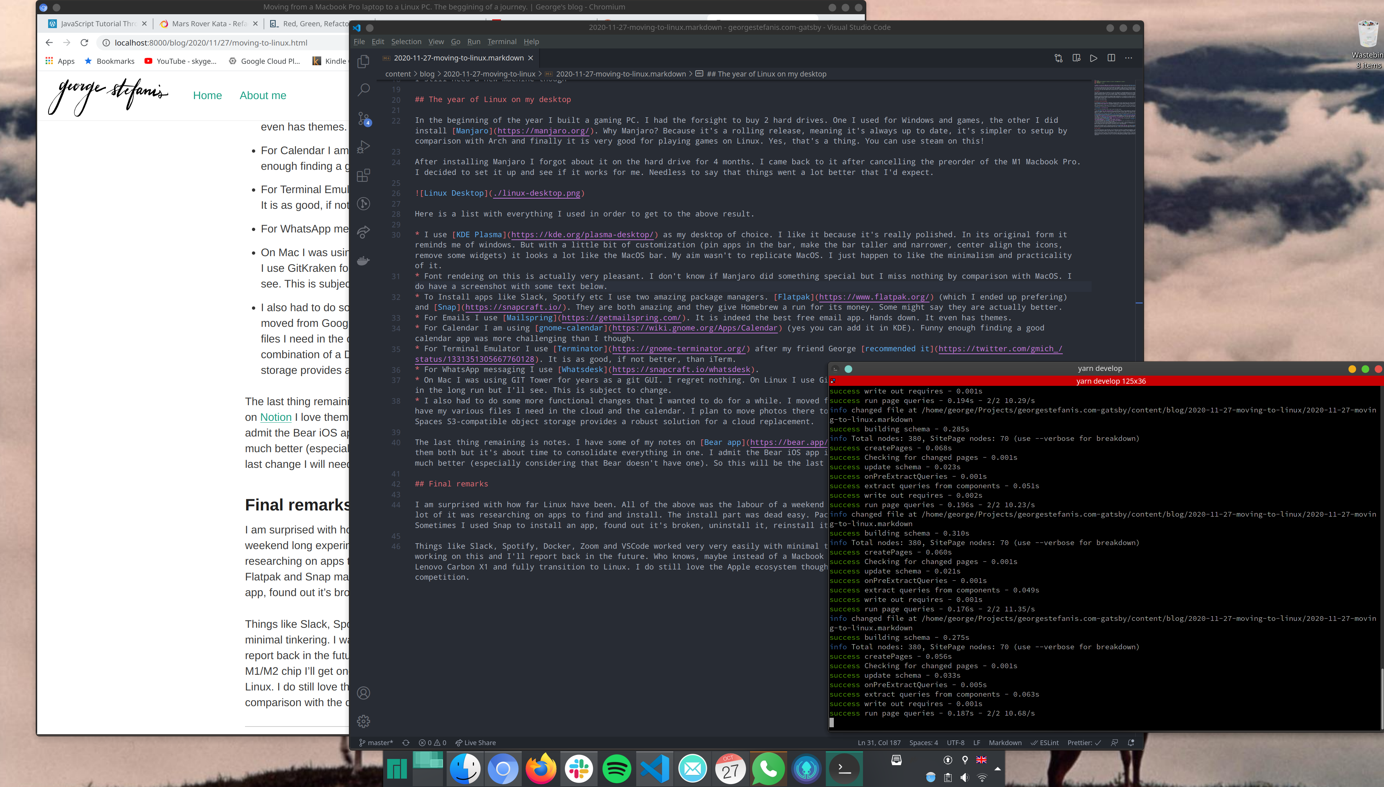Click the About me blog link
This screenshot has height=787, width=1384.
pyautogui.click(x=263, y=96)
